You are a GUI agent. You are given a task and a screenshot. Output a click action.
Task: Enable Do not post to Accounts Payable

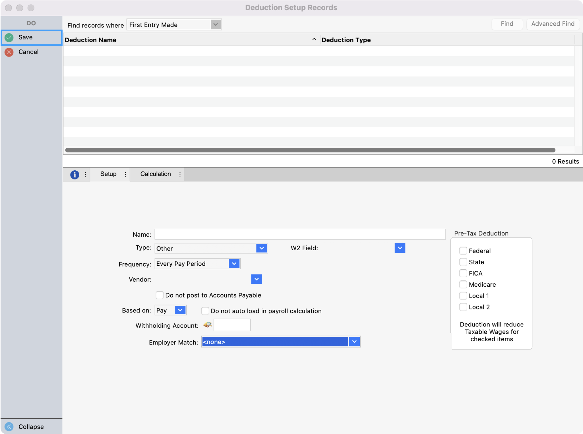(160, 295)
